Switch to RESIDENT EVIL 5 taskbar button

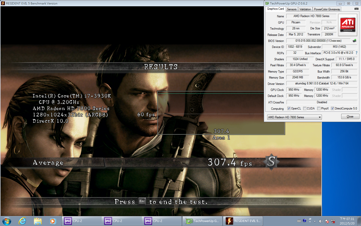click(x=243, y=221)
